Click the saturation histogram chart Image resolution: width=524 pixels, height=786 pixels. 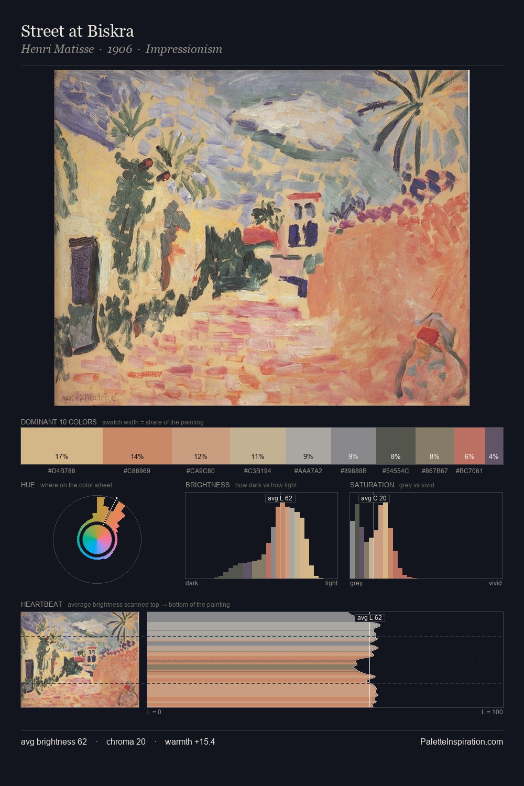pyautogui.click(x=426, y=536)
